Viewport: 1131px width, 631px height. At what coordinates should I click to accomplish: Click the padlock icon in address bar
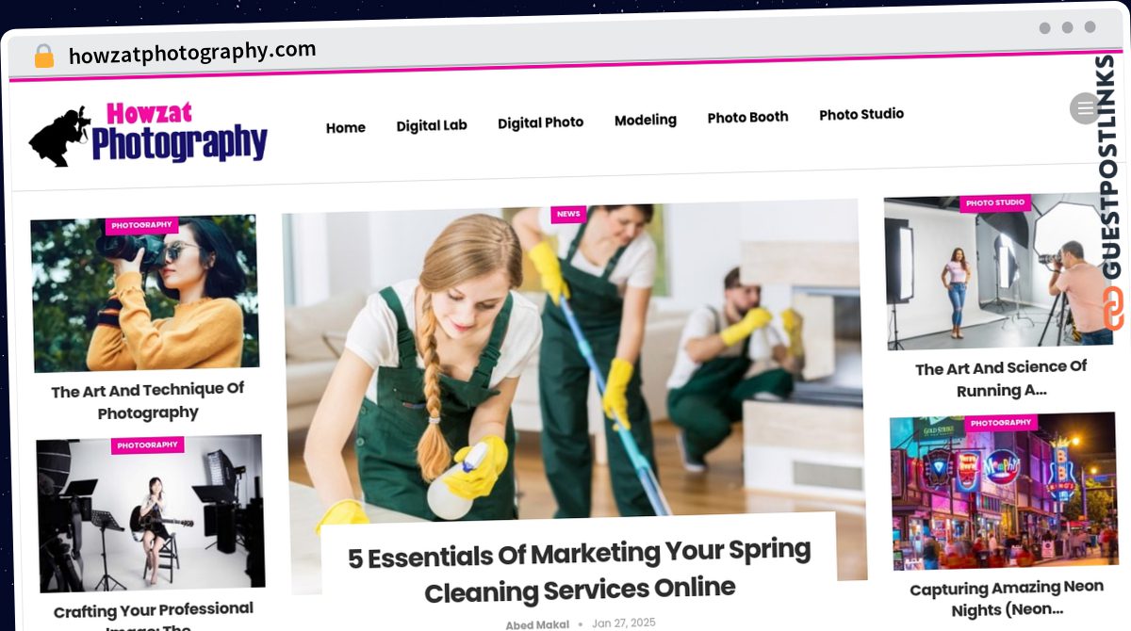point(43,56)
